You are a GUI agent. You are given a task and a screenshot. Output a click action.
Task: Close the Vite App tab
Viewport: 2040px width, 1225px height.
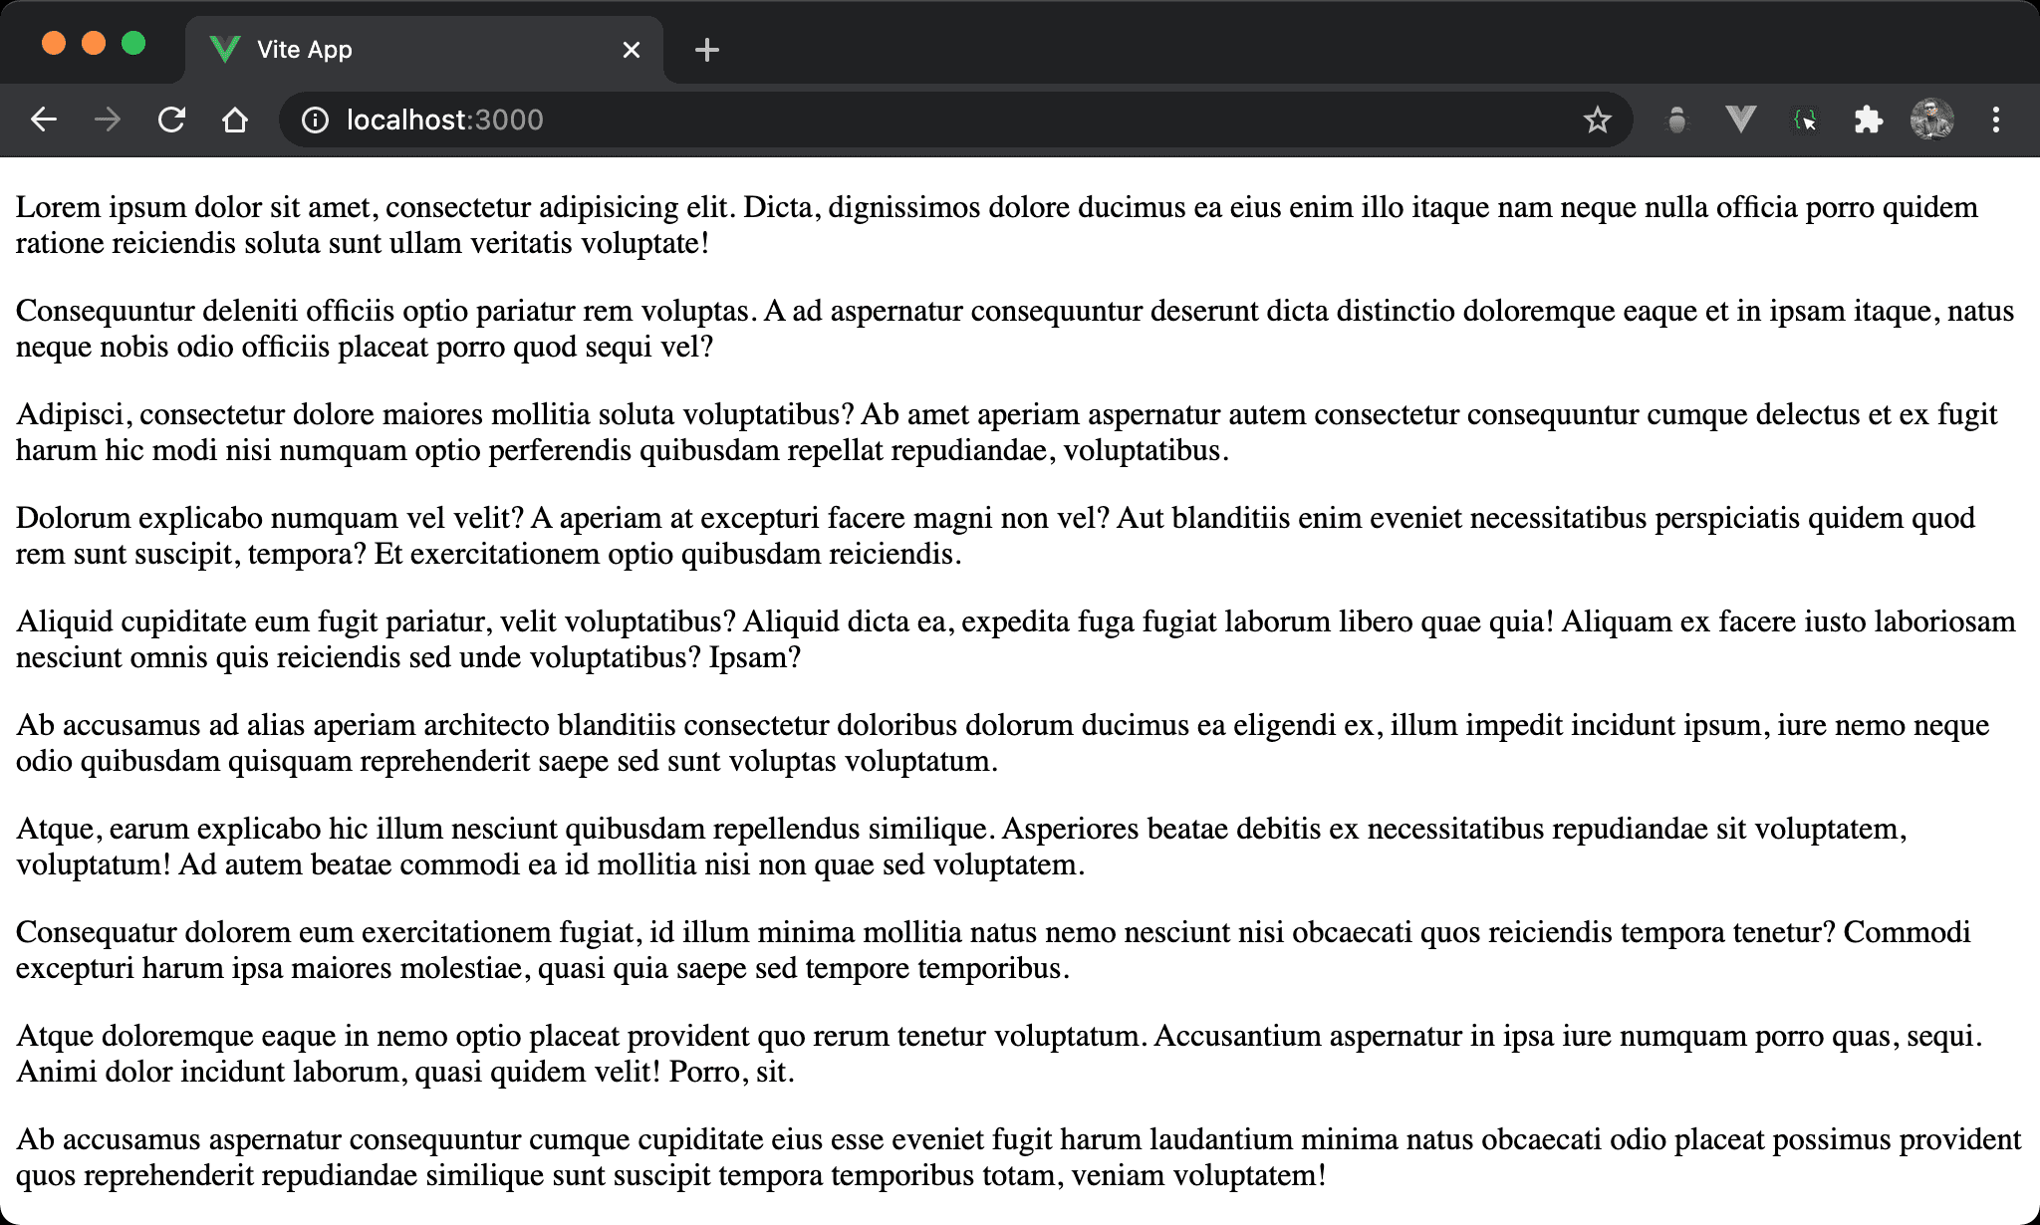point(631,50)
